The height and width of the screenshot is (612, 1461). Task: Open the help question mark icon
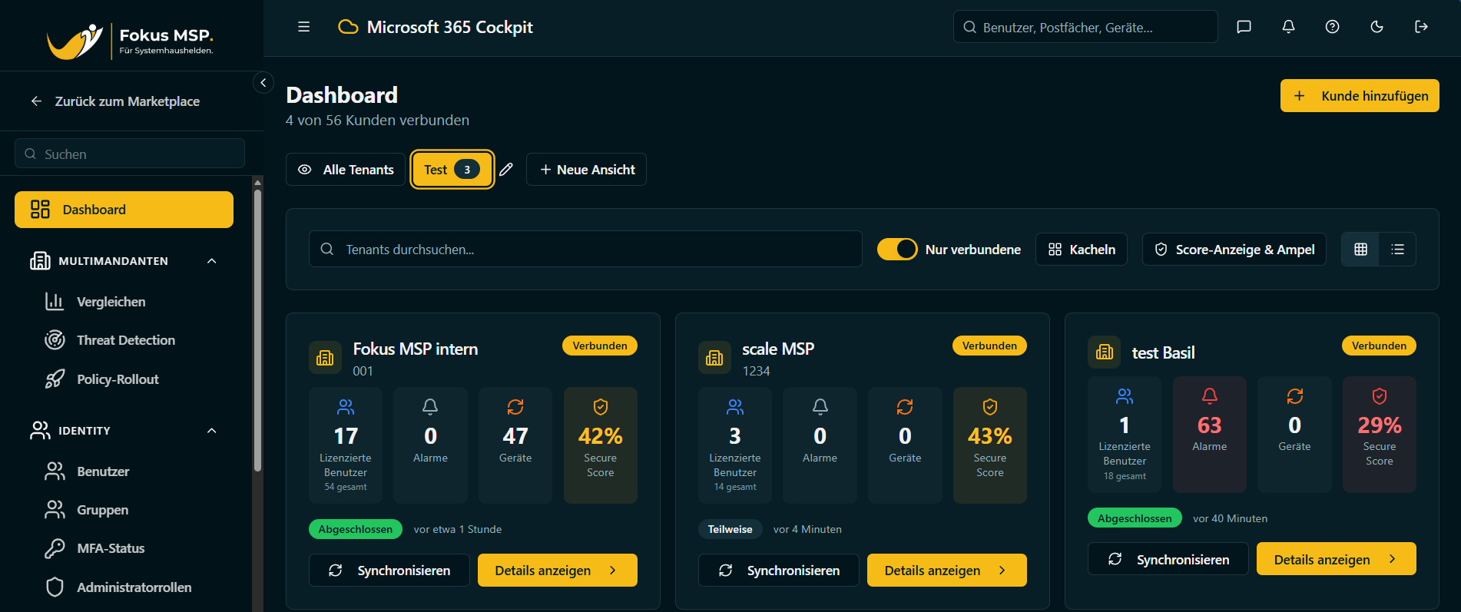(x=1333, y=27)
